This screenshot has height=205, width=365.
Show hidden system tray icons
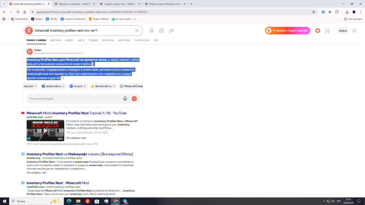(x=324, y=201)
